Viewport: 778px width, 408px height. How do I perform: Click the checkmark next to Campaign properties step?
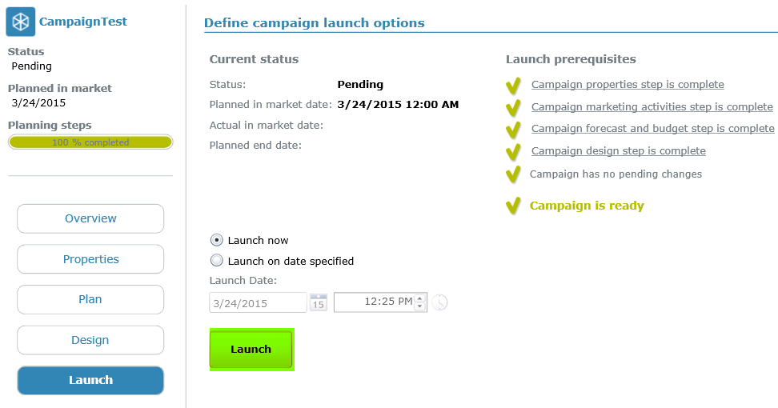513,86
